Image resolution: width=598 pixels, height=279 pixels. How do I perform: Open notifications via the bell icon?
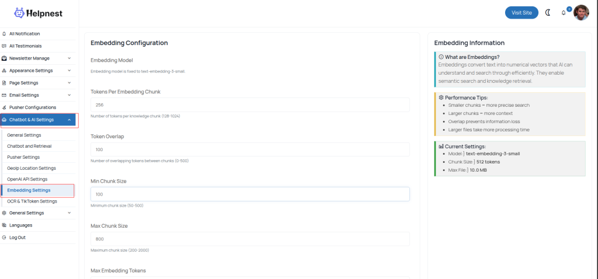564,13
